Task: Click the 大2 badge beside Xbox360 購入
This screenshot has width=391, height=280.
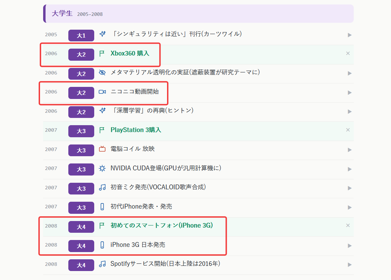Action: [x=81, y=54]
